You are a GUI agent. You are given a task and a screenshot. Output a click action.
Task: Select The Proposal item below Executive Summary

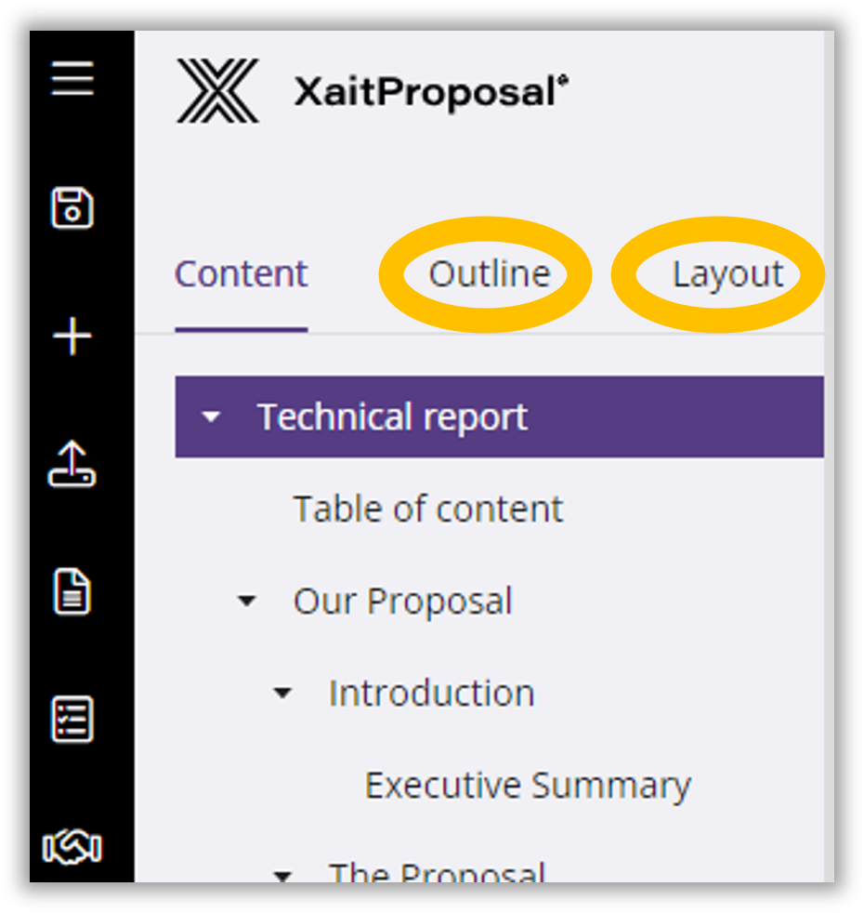(x=437, y=872)
